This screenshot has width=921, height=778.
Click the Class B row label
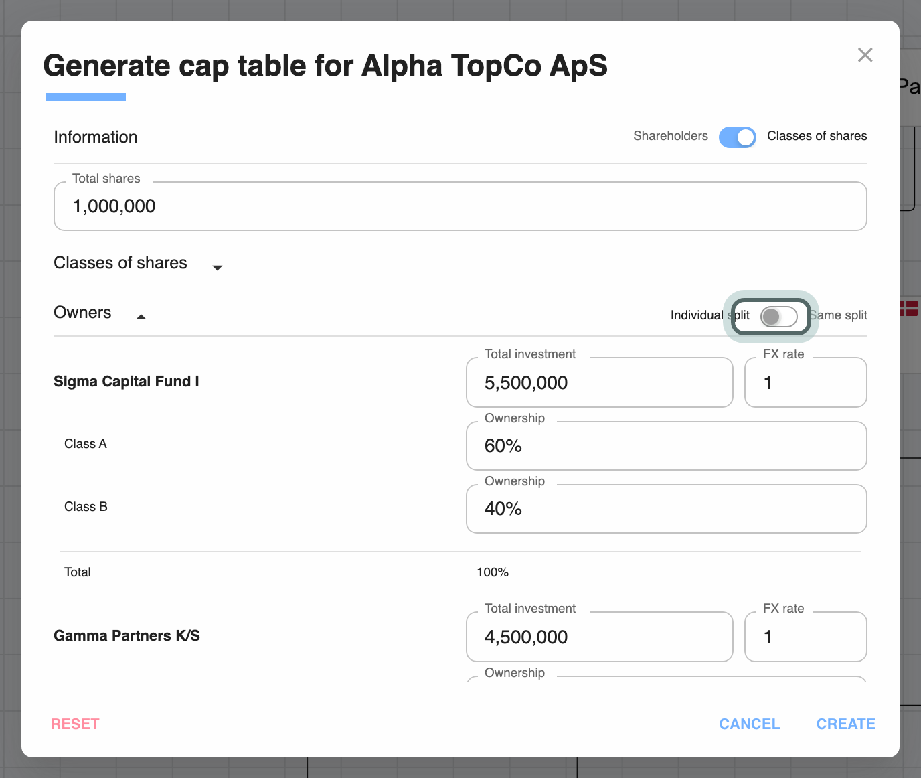point(86,507)
